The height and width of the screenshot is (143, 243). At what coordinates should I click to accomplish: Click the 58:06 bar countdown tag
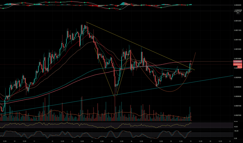tap(240, 67)
